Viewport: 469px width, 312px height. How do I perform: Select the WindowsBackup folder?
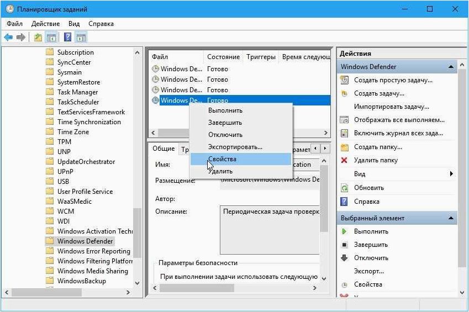tap(82, 281)
